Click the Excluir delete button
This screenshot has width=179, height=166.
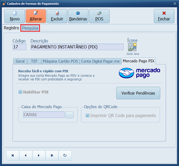click(x=57, y=16)
